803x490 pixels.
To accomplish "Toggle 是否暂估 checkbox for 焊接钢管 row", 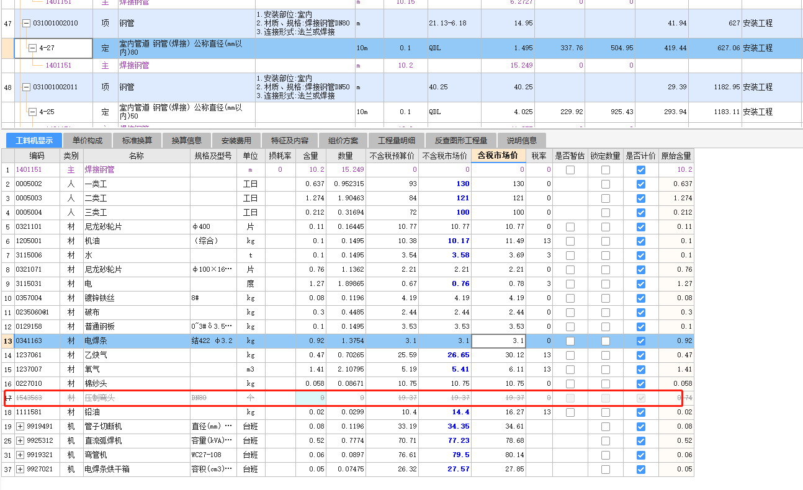I will 570,169.
